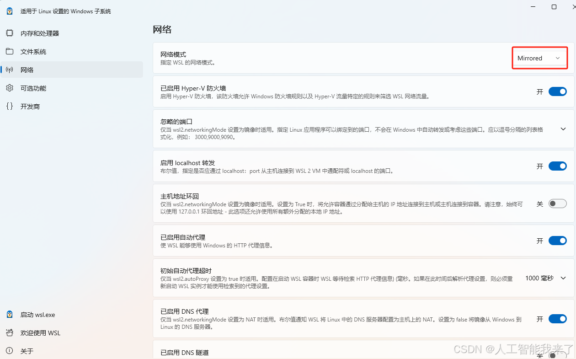Click the penguin icon beside 启动 wsl.exe

[10, 315]
